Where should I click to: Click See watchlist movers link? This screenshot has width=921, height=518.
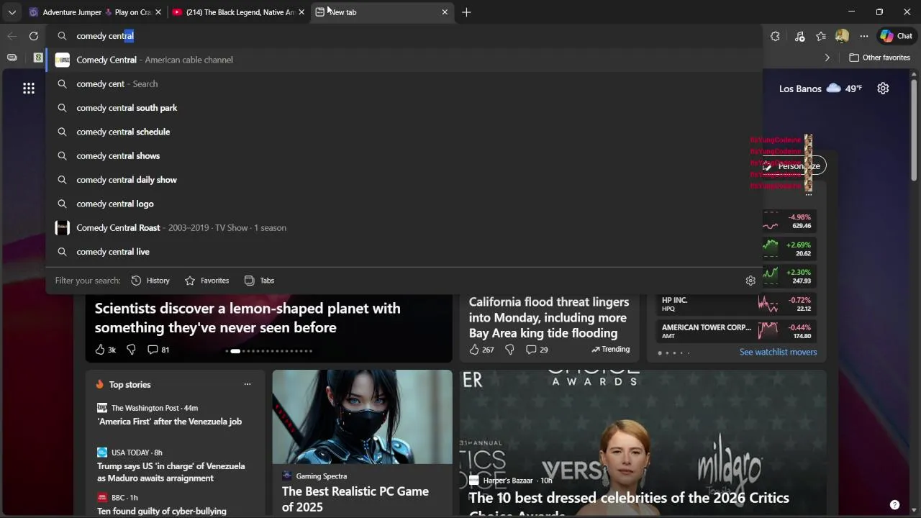point(778,353)
